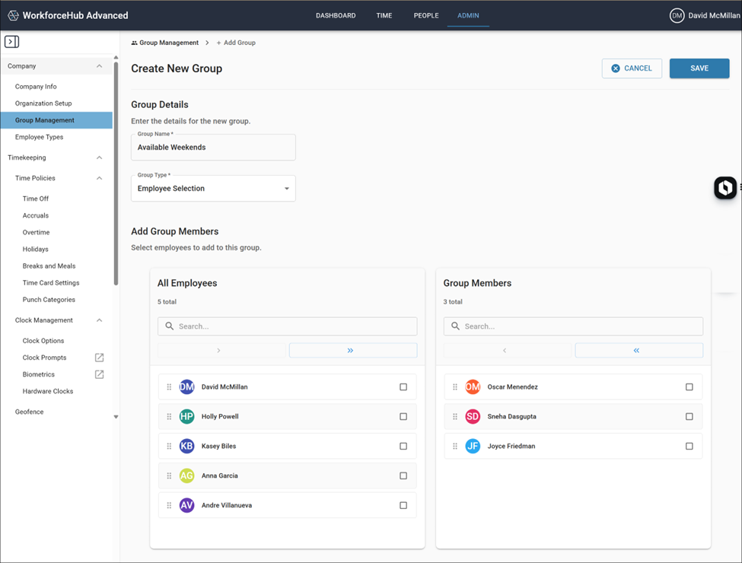
Task: Click the WorkforceHub Advanced logo icon
Action: click(13, 16)
